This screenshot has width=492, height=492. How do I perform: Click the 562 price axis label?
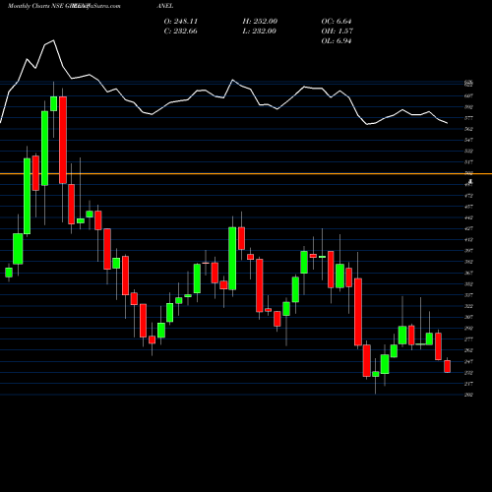tap(468, 129)
